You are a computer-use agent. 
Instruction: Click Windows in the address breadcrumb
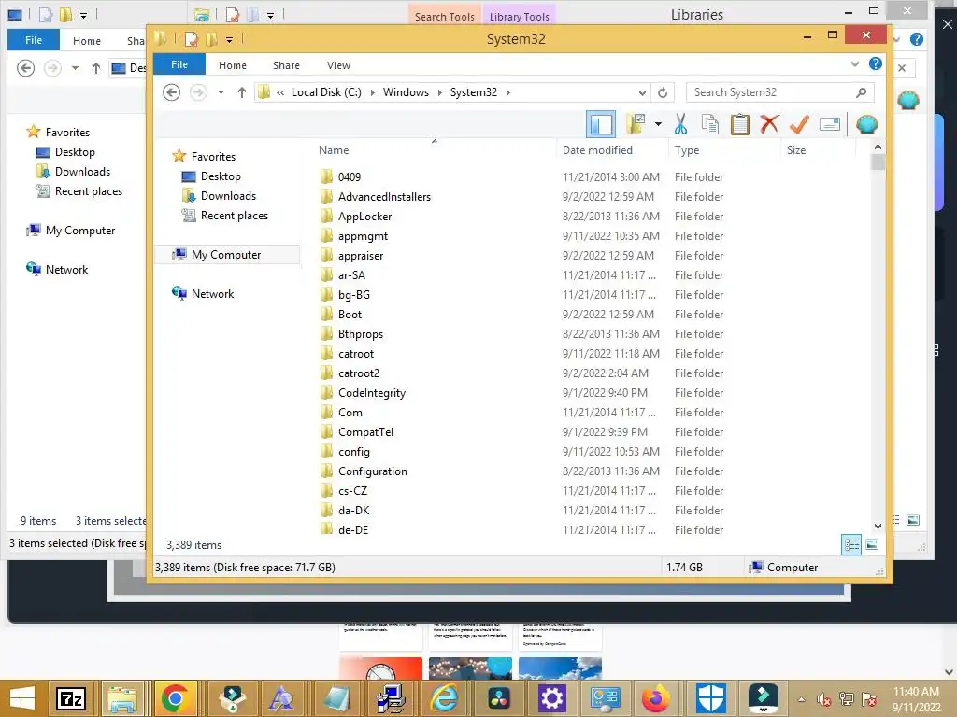406,92
